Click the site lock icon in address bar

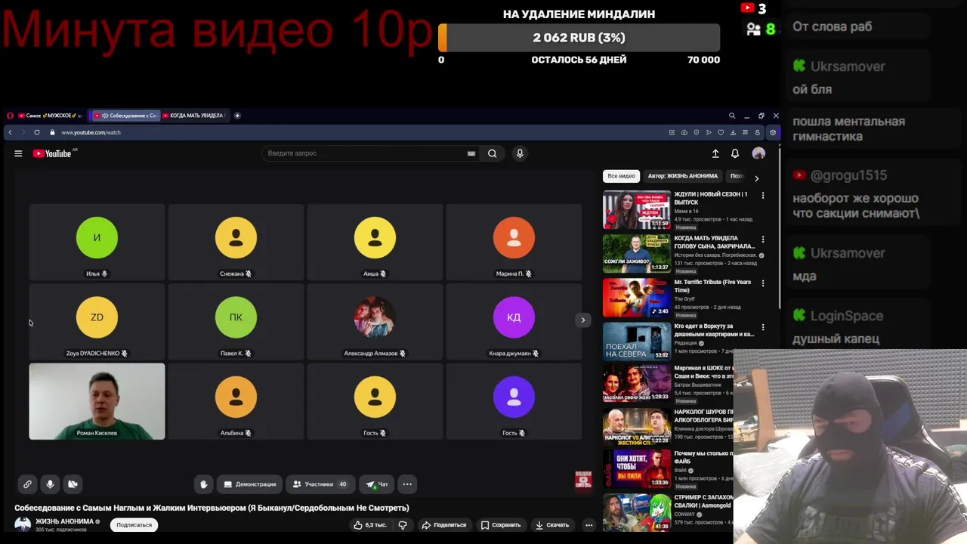point(52,132)
